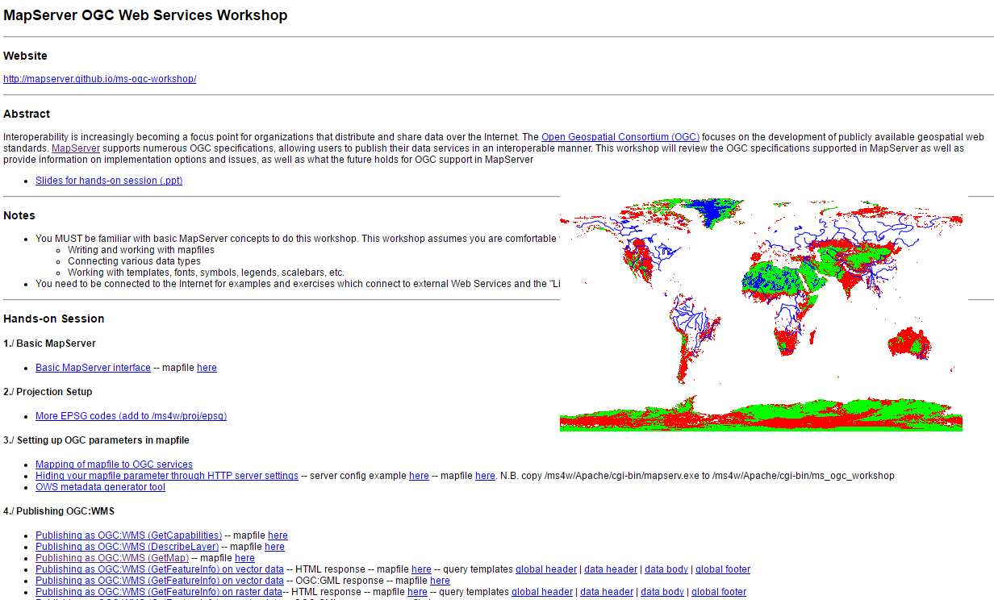Image resolution: width=994 pixels, height=600 pixels.
Task: Open the Basic MapServer interface link
Action: pyautogui.click(x=93, y=368)
